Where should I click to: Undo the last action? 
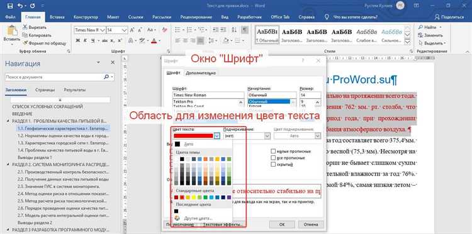[20, 6]
